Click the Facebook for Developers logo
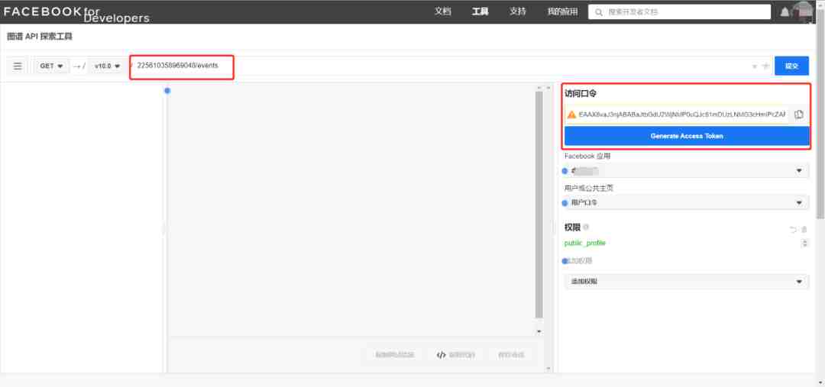 coord(77,13)
